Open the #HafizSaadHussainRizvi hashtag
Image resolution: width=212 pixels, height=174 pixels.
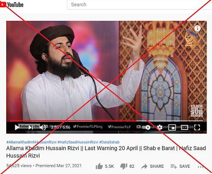[x=78, y=142]
